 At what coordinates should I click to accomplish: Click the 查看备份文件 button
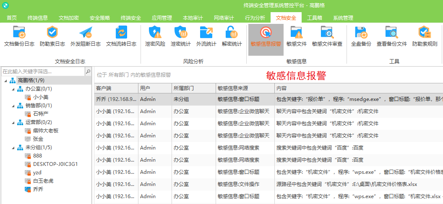pos(392,37)
